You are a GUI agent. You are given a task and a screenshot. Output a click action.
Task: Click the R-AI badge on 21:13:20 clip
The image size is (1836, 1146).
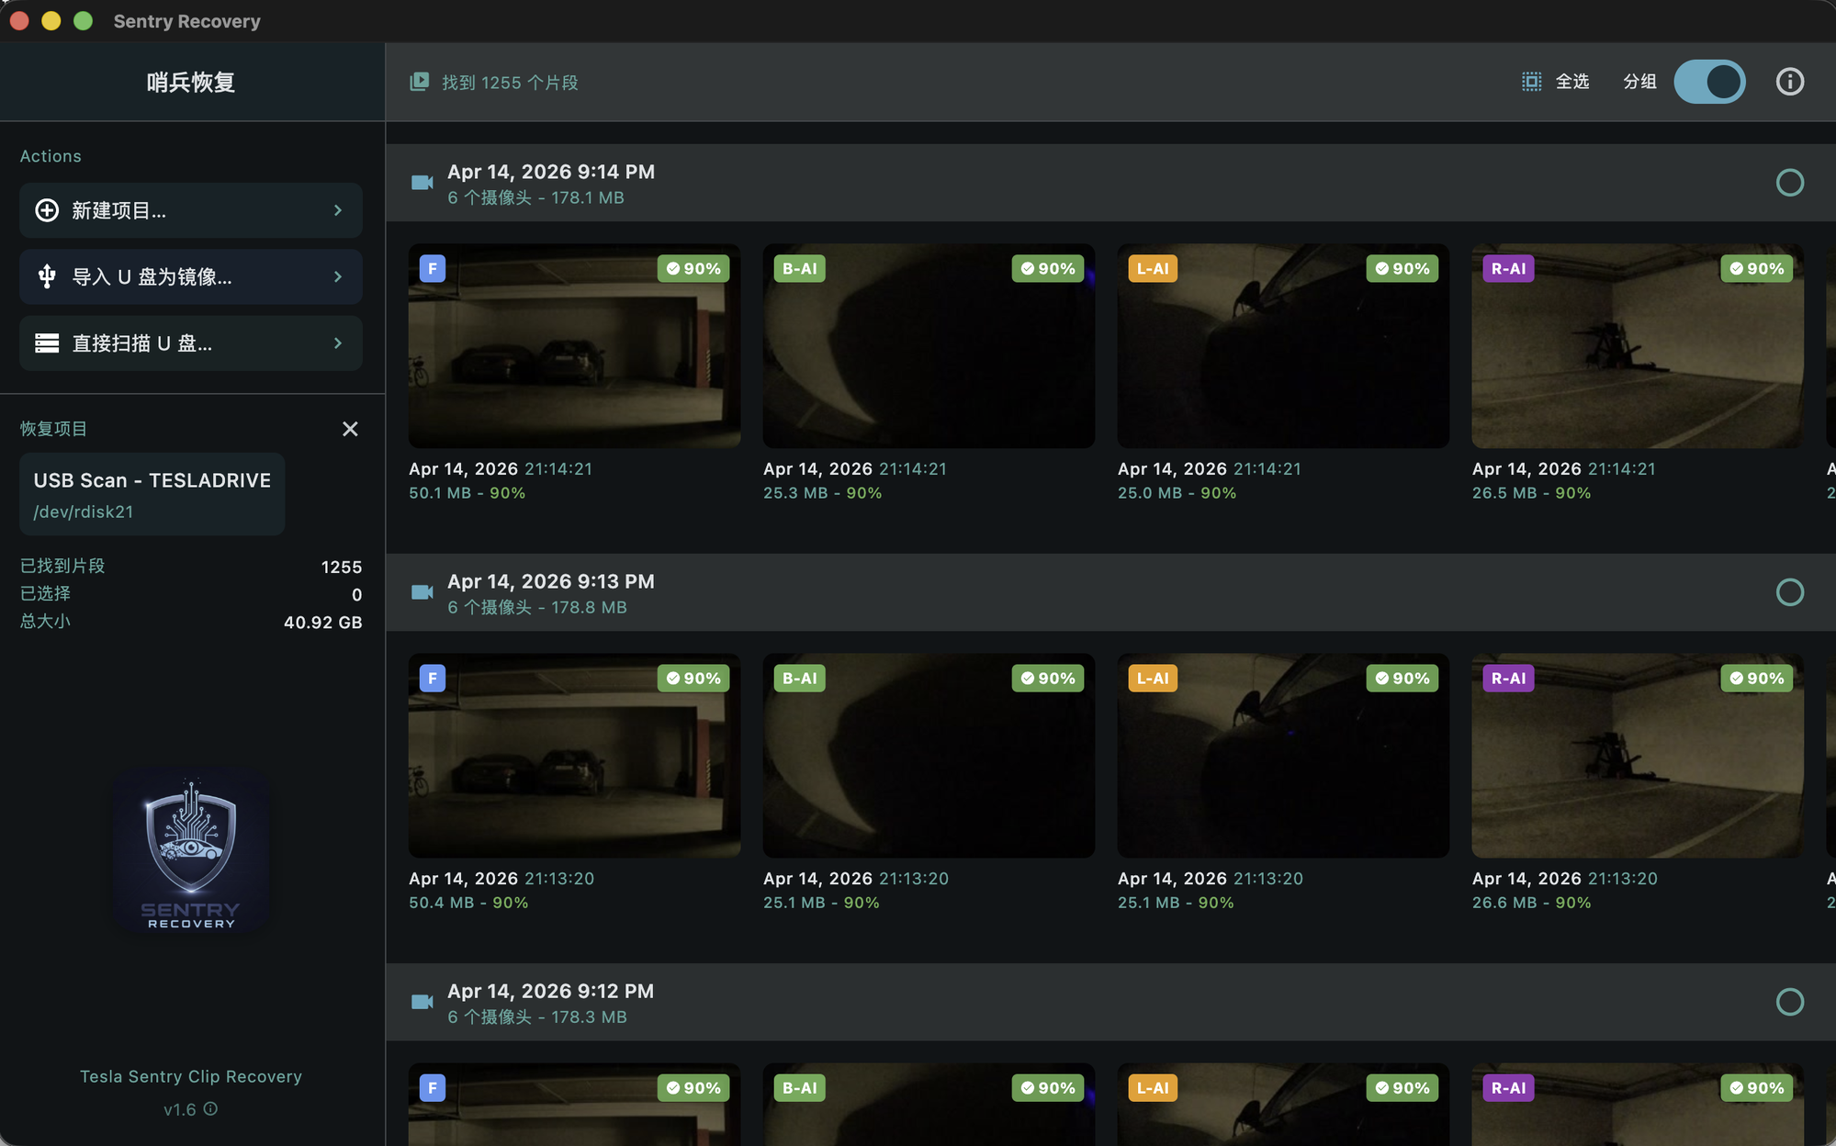1508,678
